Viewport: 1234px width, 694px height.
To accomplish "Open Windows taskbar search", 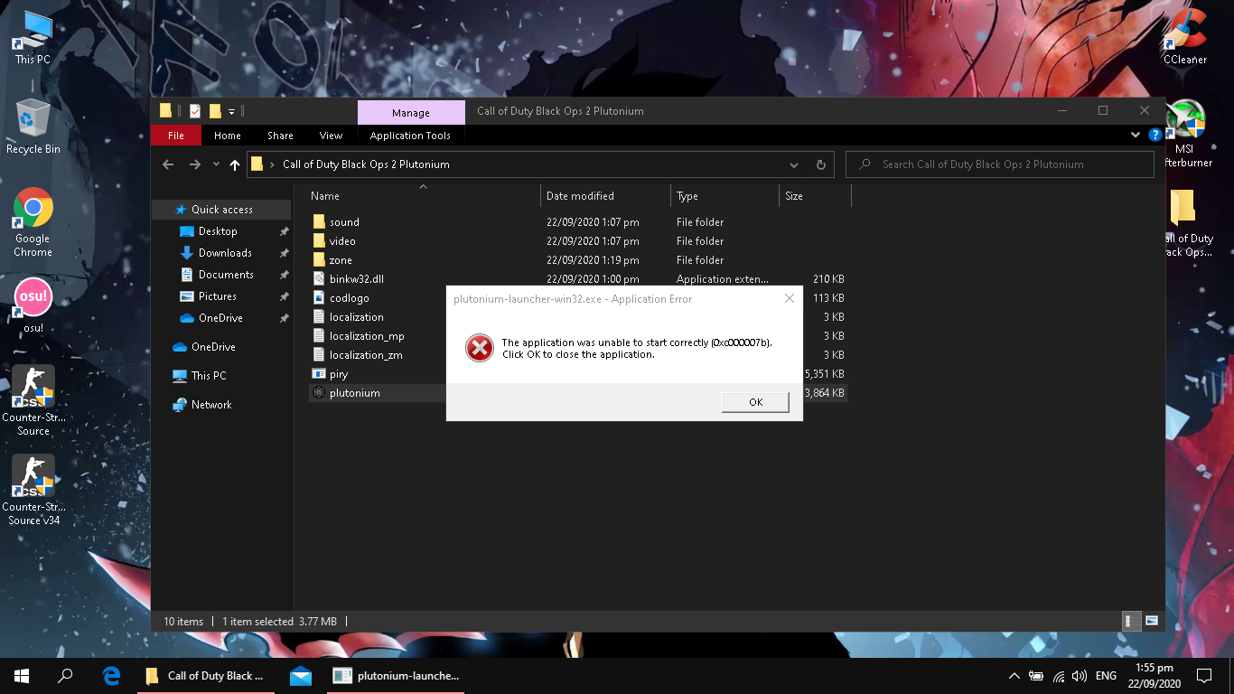I will (x=65, y=675).
